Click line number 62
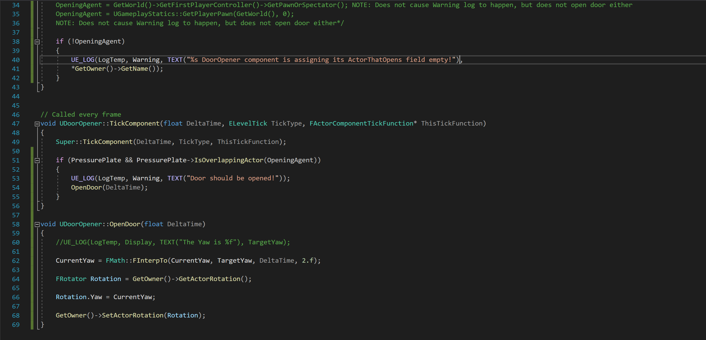Screen dimensions: 706x340 16,261
